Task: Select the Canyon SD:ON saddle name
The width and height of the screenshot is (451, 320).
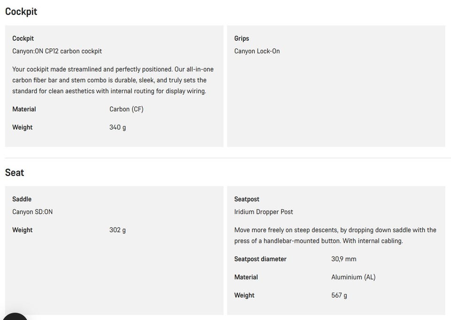Action: pyautogui.click(x=32, y=212)
